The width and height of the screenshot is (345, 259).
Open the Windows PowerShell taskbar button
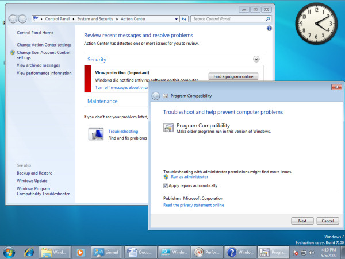[174, 252]
